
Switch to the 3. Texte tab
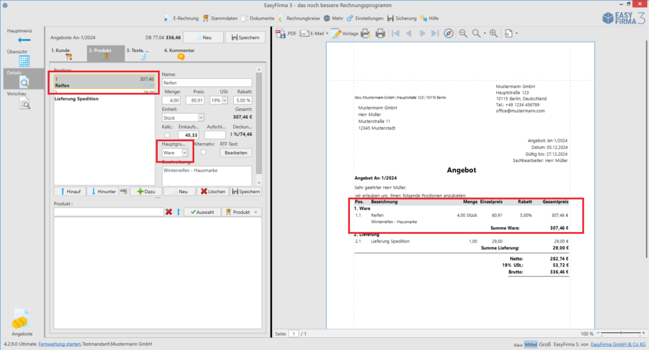(x=142, y=54)
